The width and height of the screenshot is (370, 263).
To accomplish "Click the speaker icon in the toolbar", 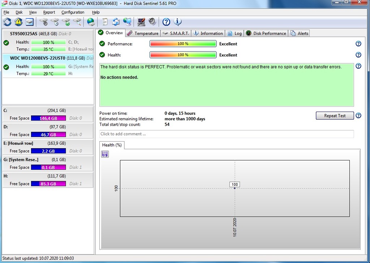I will (152, 22).
